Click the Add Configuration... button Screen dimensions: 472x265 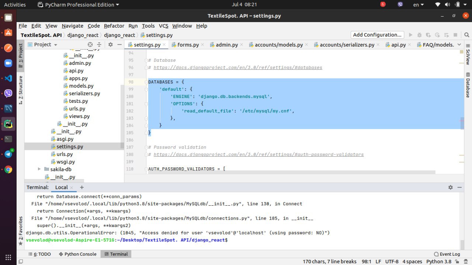pos(377,35)
